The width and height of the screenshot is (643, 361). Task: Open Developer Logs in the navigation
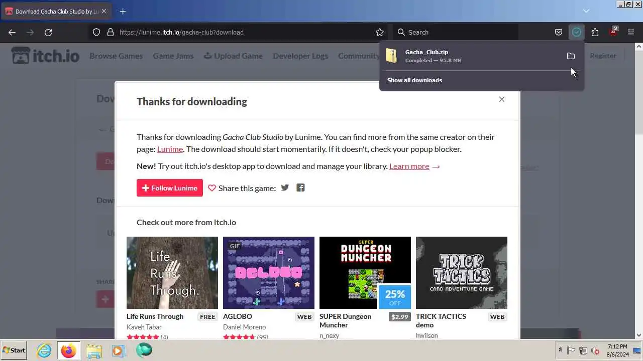(x=300, y=56)
